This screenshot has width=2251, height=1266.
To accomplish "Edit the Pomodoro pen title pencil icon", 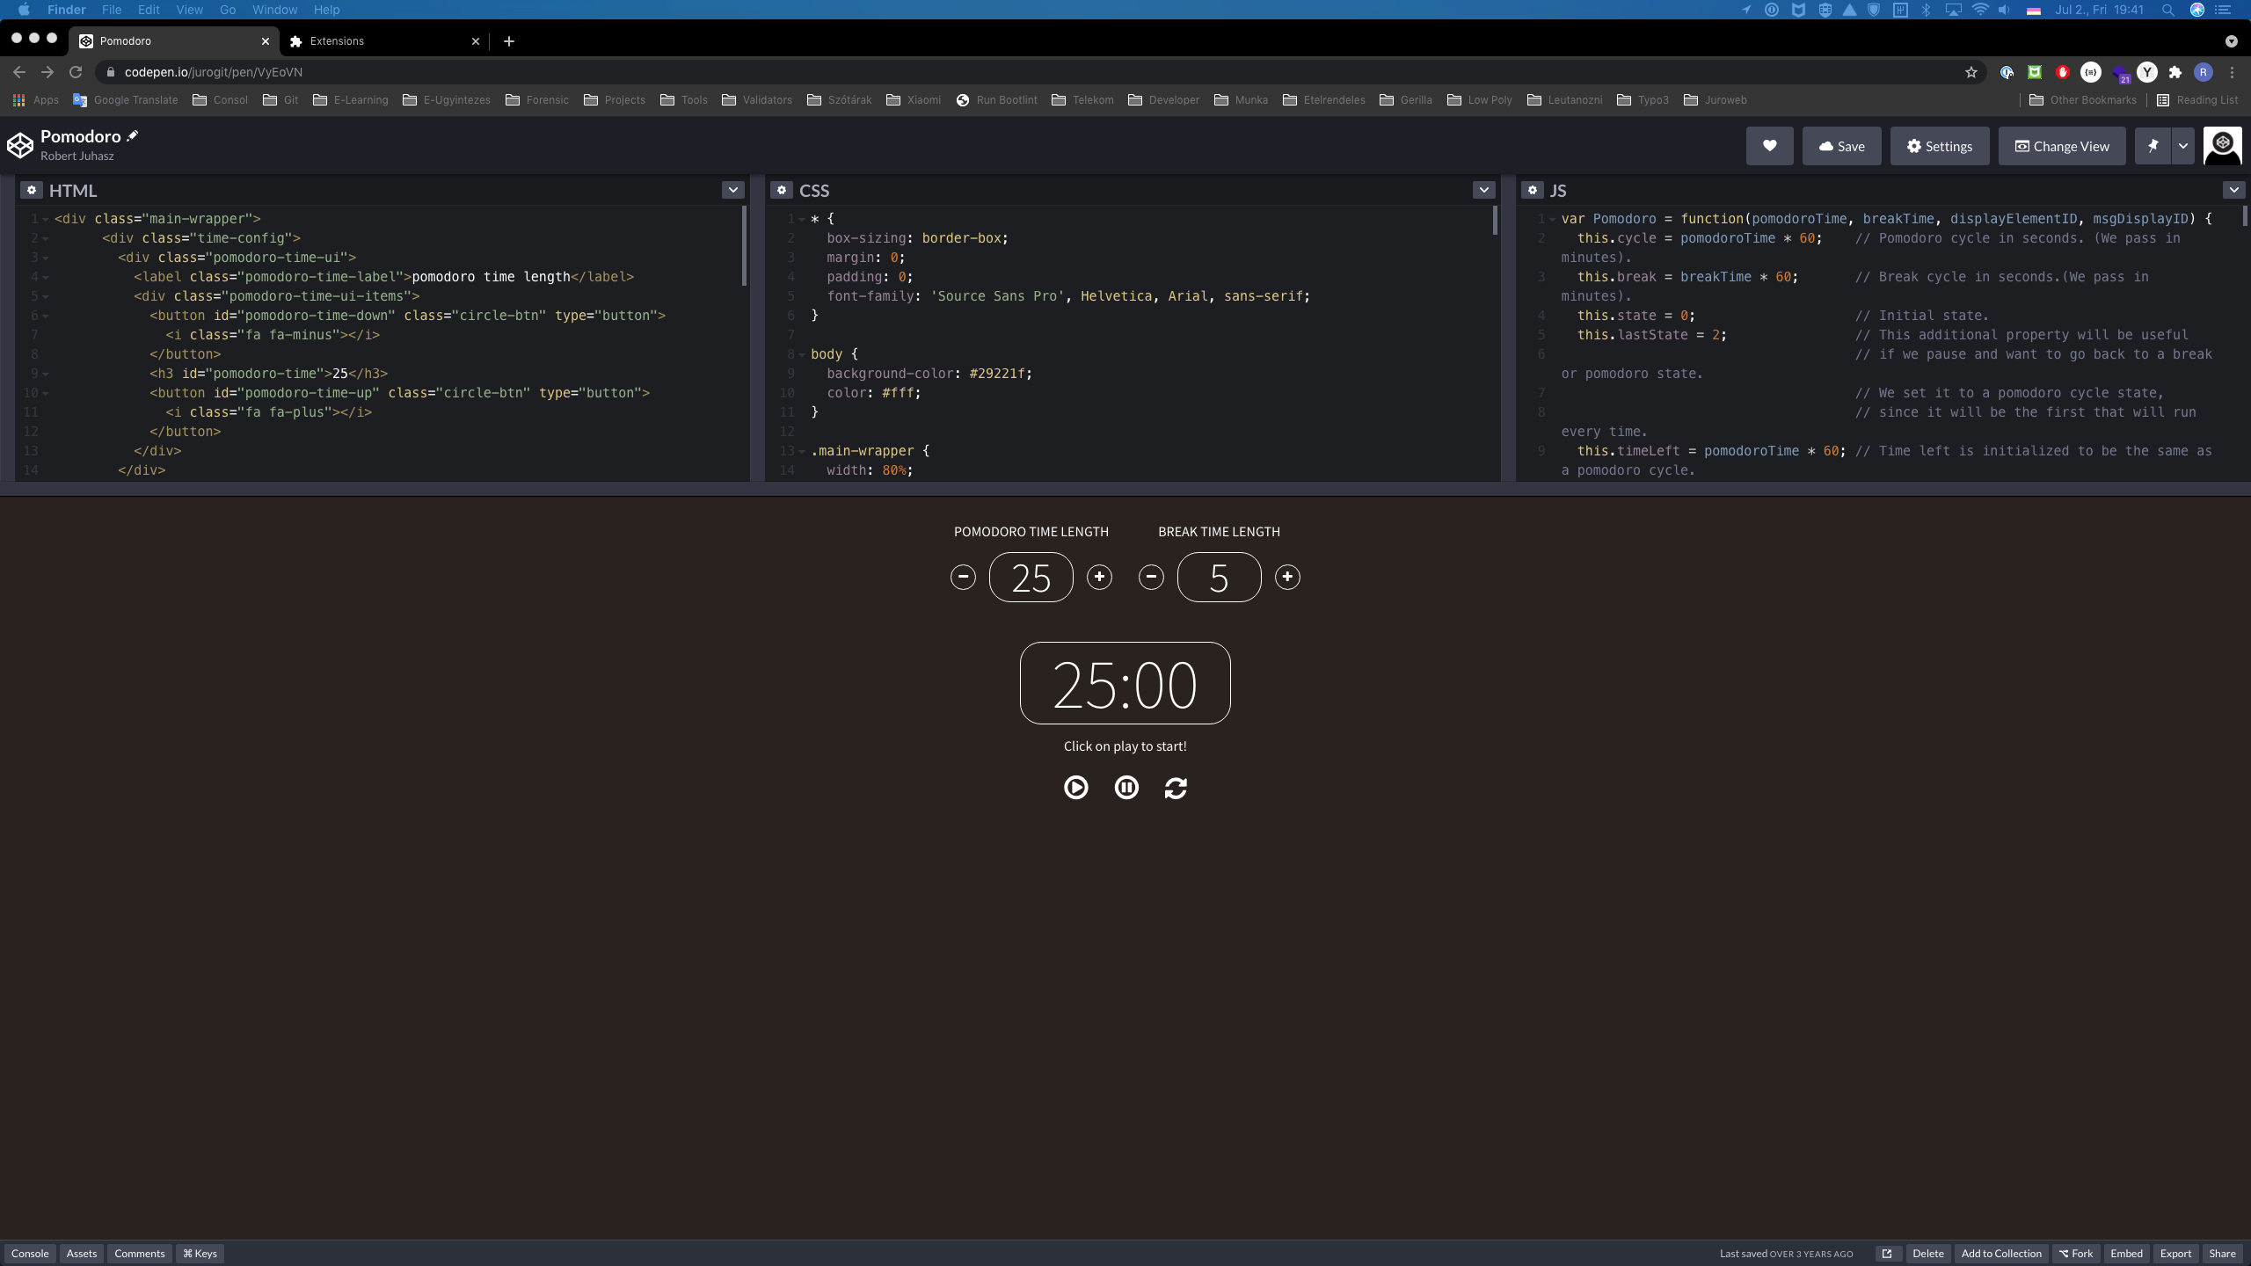I will click(x=133, y=136).
